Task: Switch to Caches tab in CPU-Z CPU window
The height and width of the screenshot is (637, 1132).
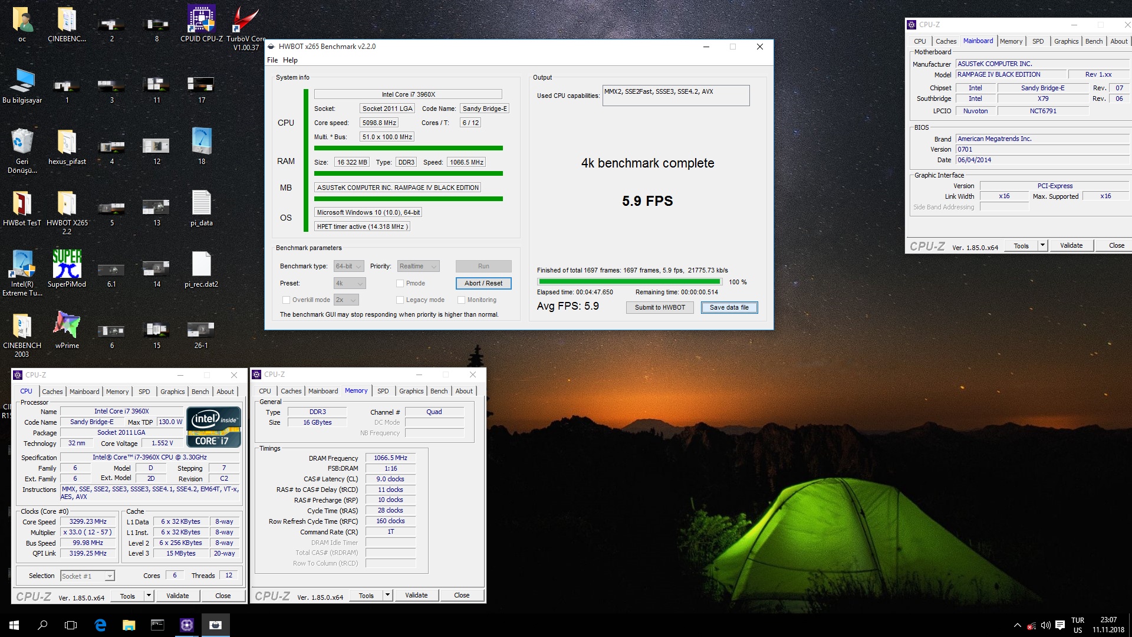Action: 52,392
